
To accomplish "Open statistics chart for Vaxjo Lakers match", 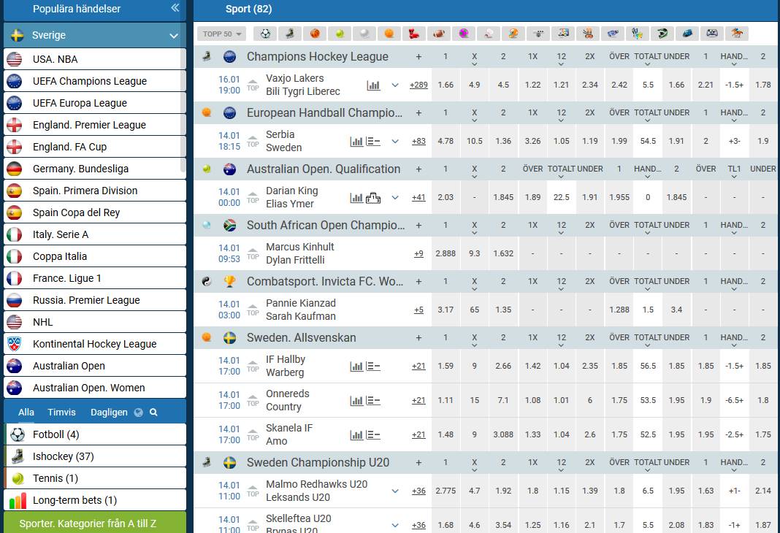I will (373, 85).
